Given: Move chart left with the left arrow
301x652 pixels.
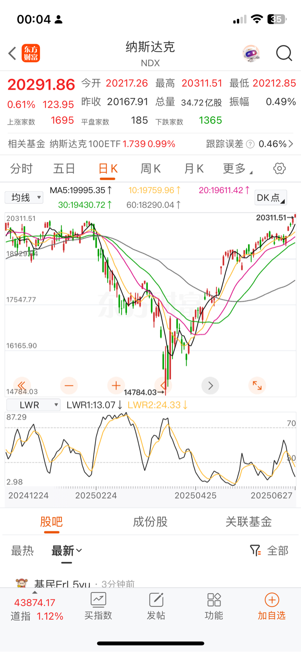Looking at the screenshot, I should coord(163,386).
